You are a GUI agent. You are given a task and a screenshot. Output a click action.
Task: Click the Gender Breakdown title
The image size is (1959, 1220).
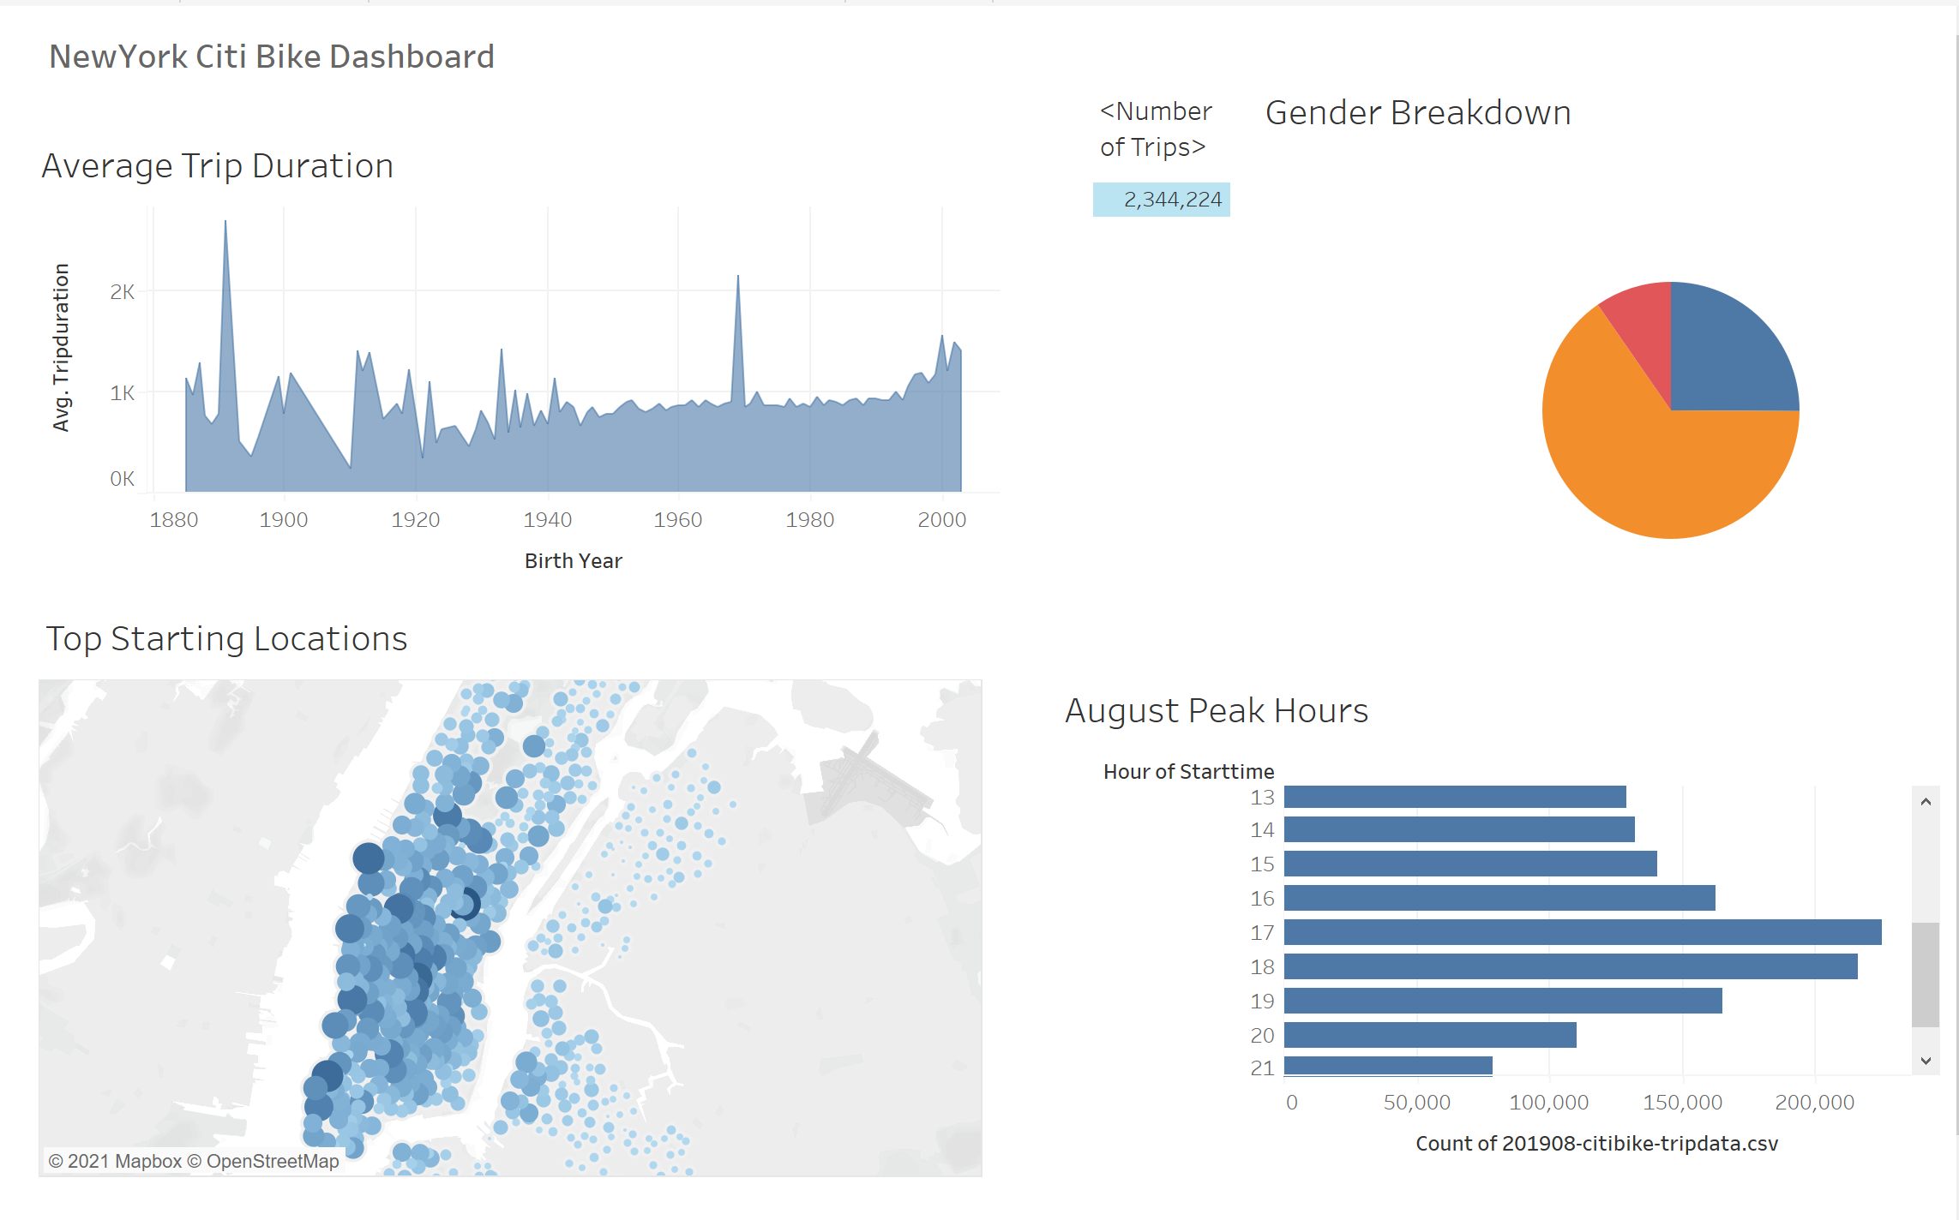point(1418,111)
